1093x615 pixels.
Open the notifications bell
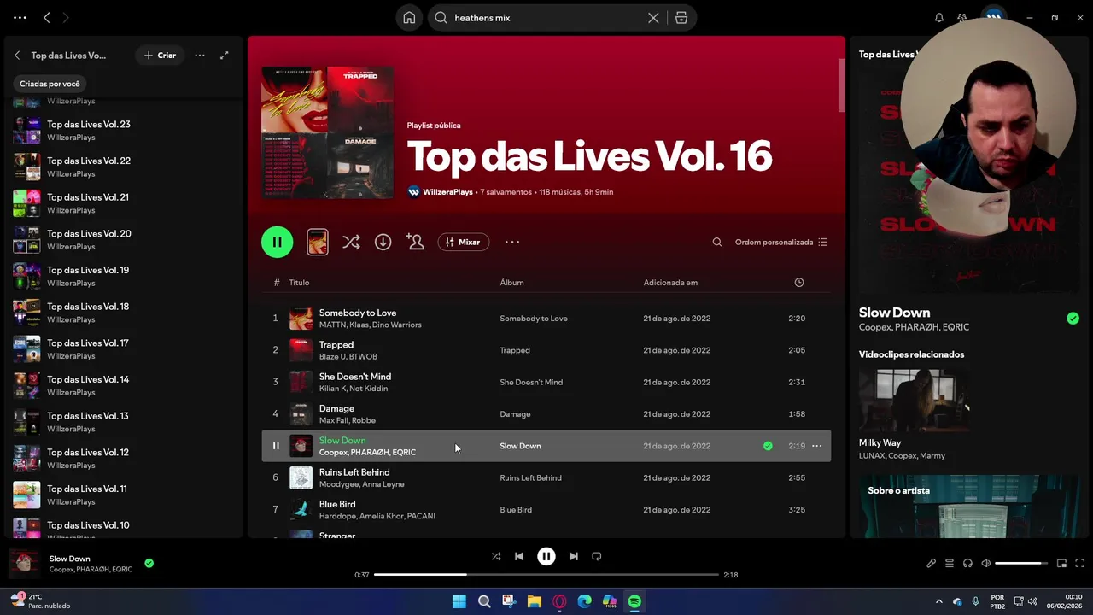click(939, 18)
